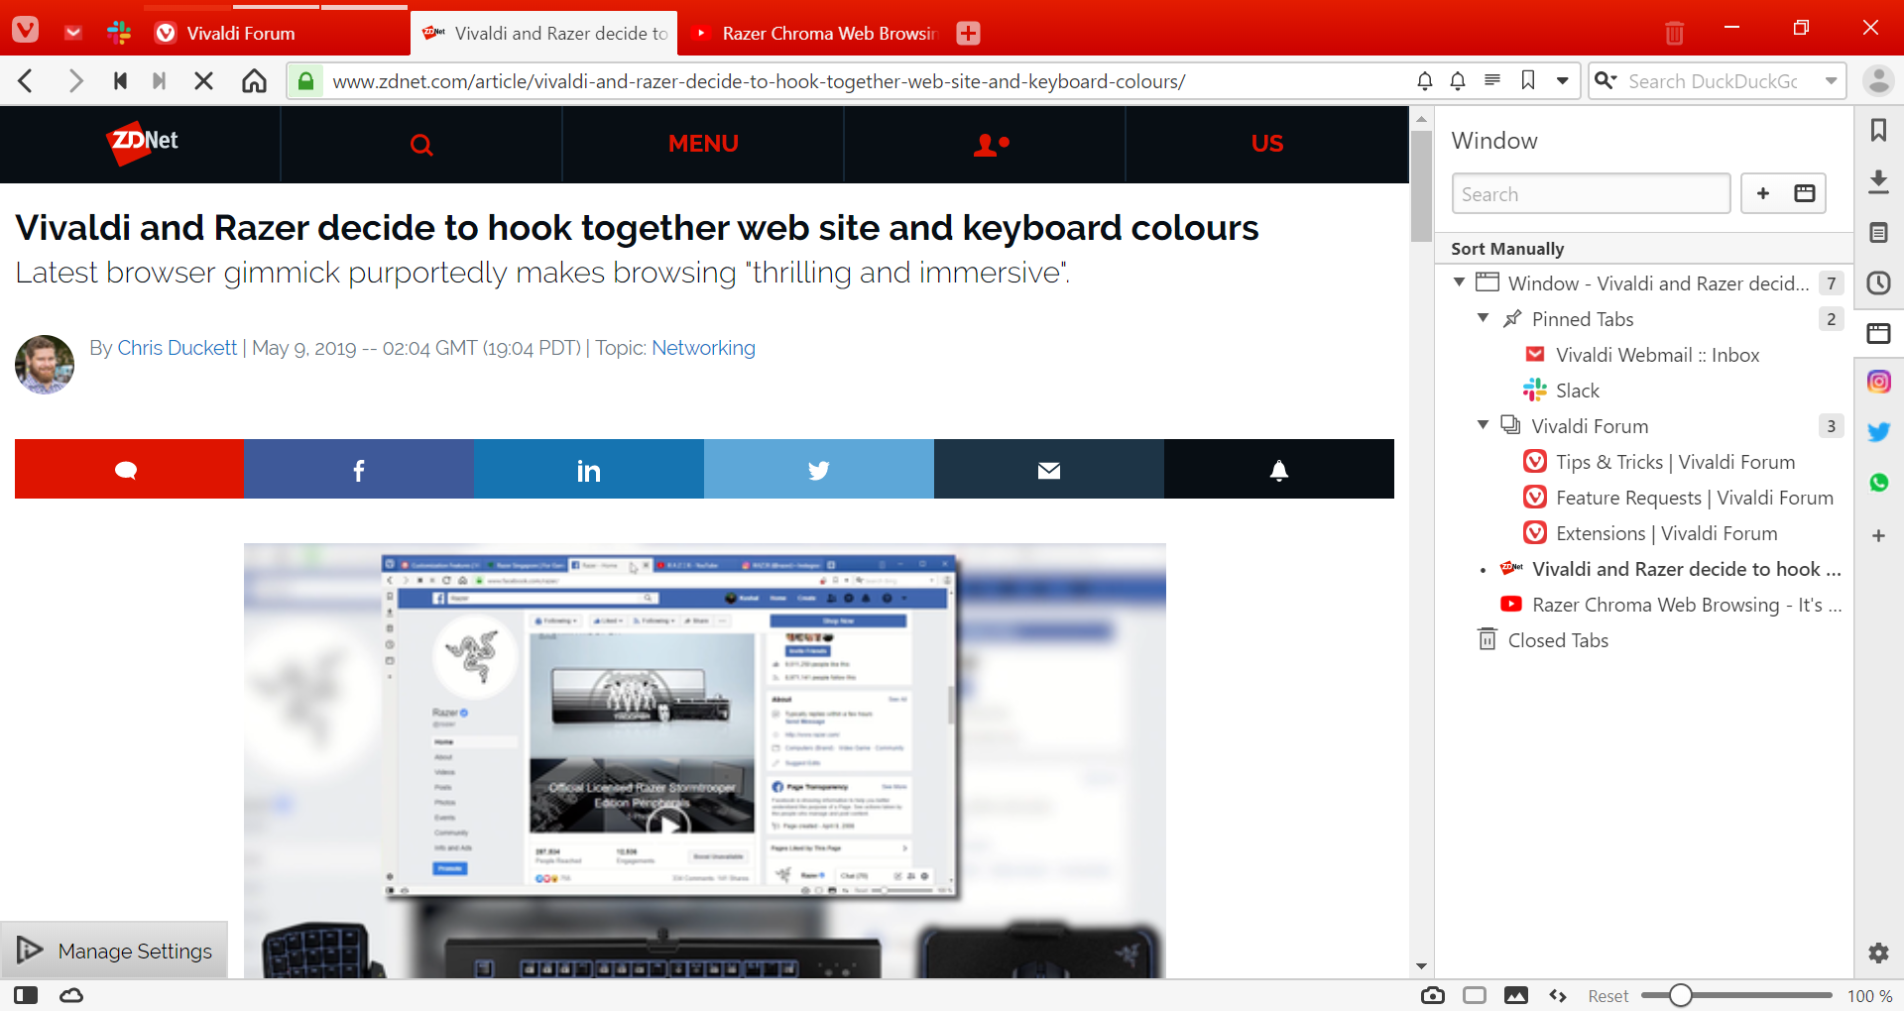Select Feature Requests | Vivaldi Forum
This screenshot has height=1011, width=1904.
pyautogui.click(x=1695, y=498)
